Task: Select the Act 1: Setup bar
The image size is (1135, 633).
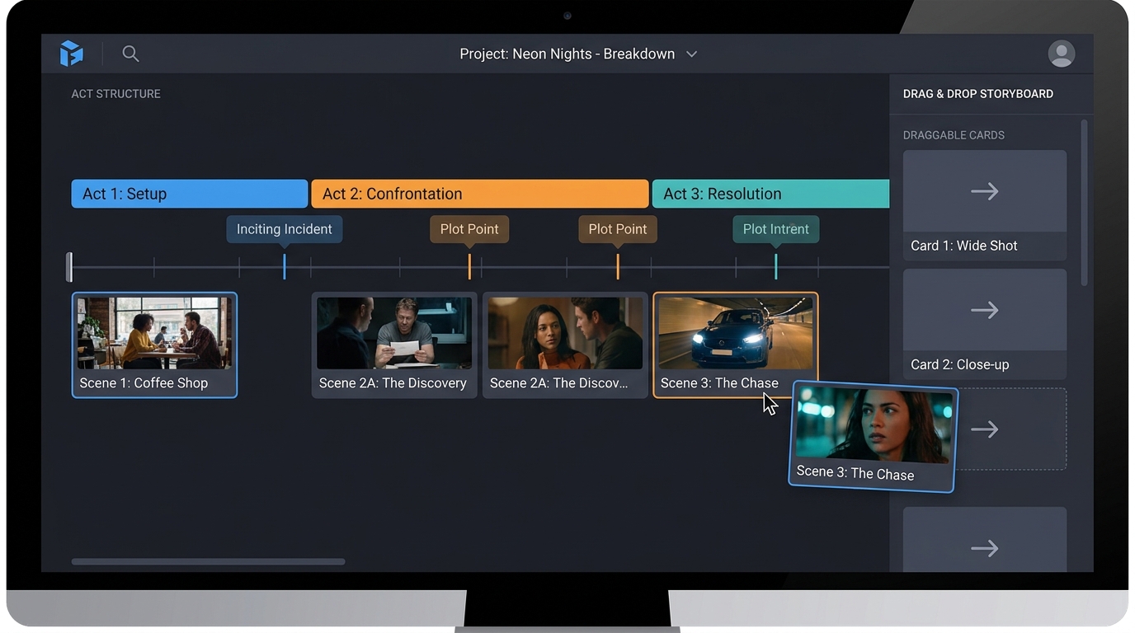Action: pyautogui.click(x=190, y=194)
